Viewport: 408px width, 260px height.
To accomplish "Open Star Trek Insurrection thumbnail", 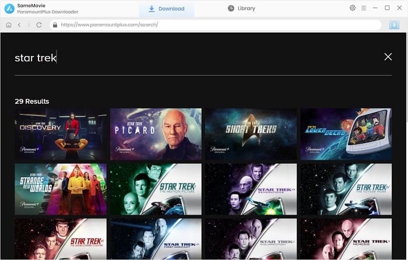I will tap(251, 239).
